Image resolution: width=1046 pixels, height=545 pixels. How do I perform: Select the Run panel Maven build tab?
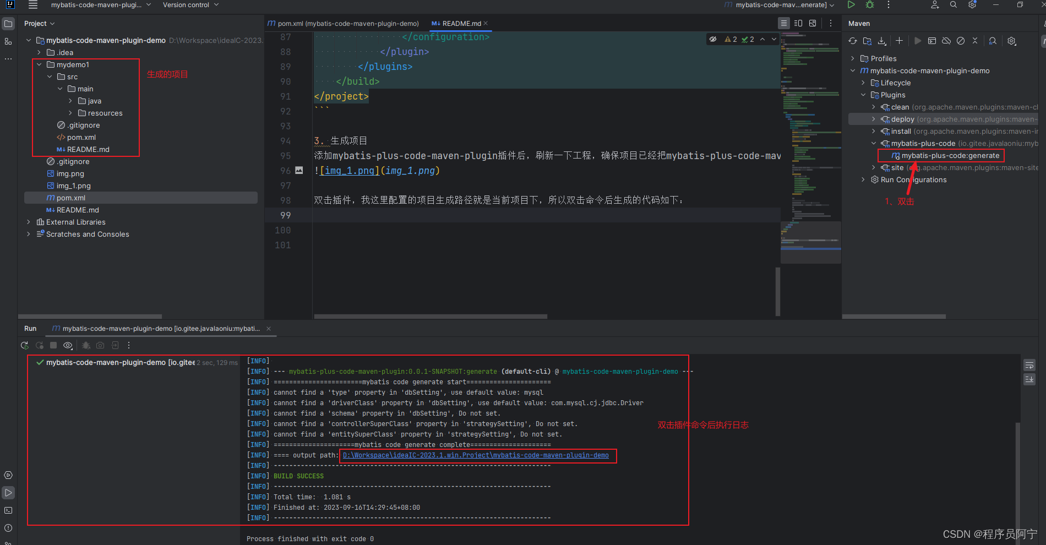click(156, 329)
